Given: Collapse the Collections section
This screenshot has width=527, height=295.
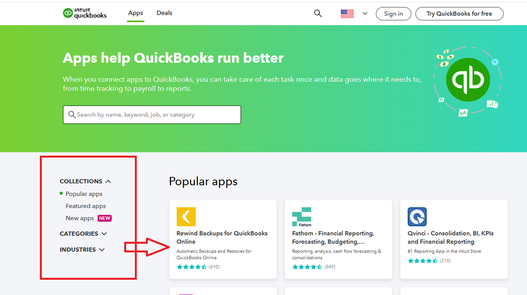Looking at the screenshot, I should coord(85,181).
